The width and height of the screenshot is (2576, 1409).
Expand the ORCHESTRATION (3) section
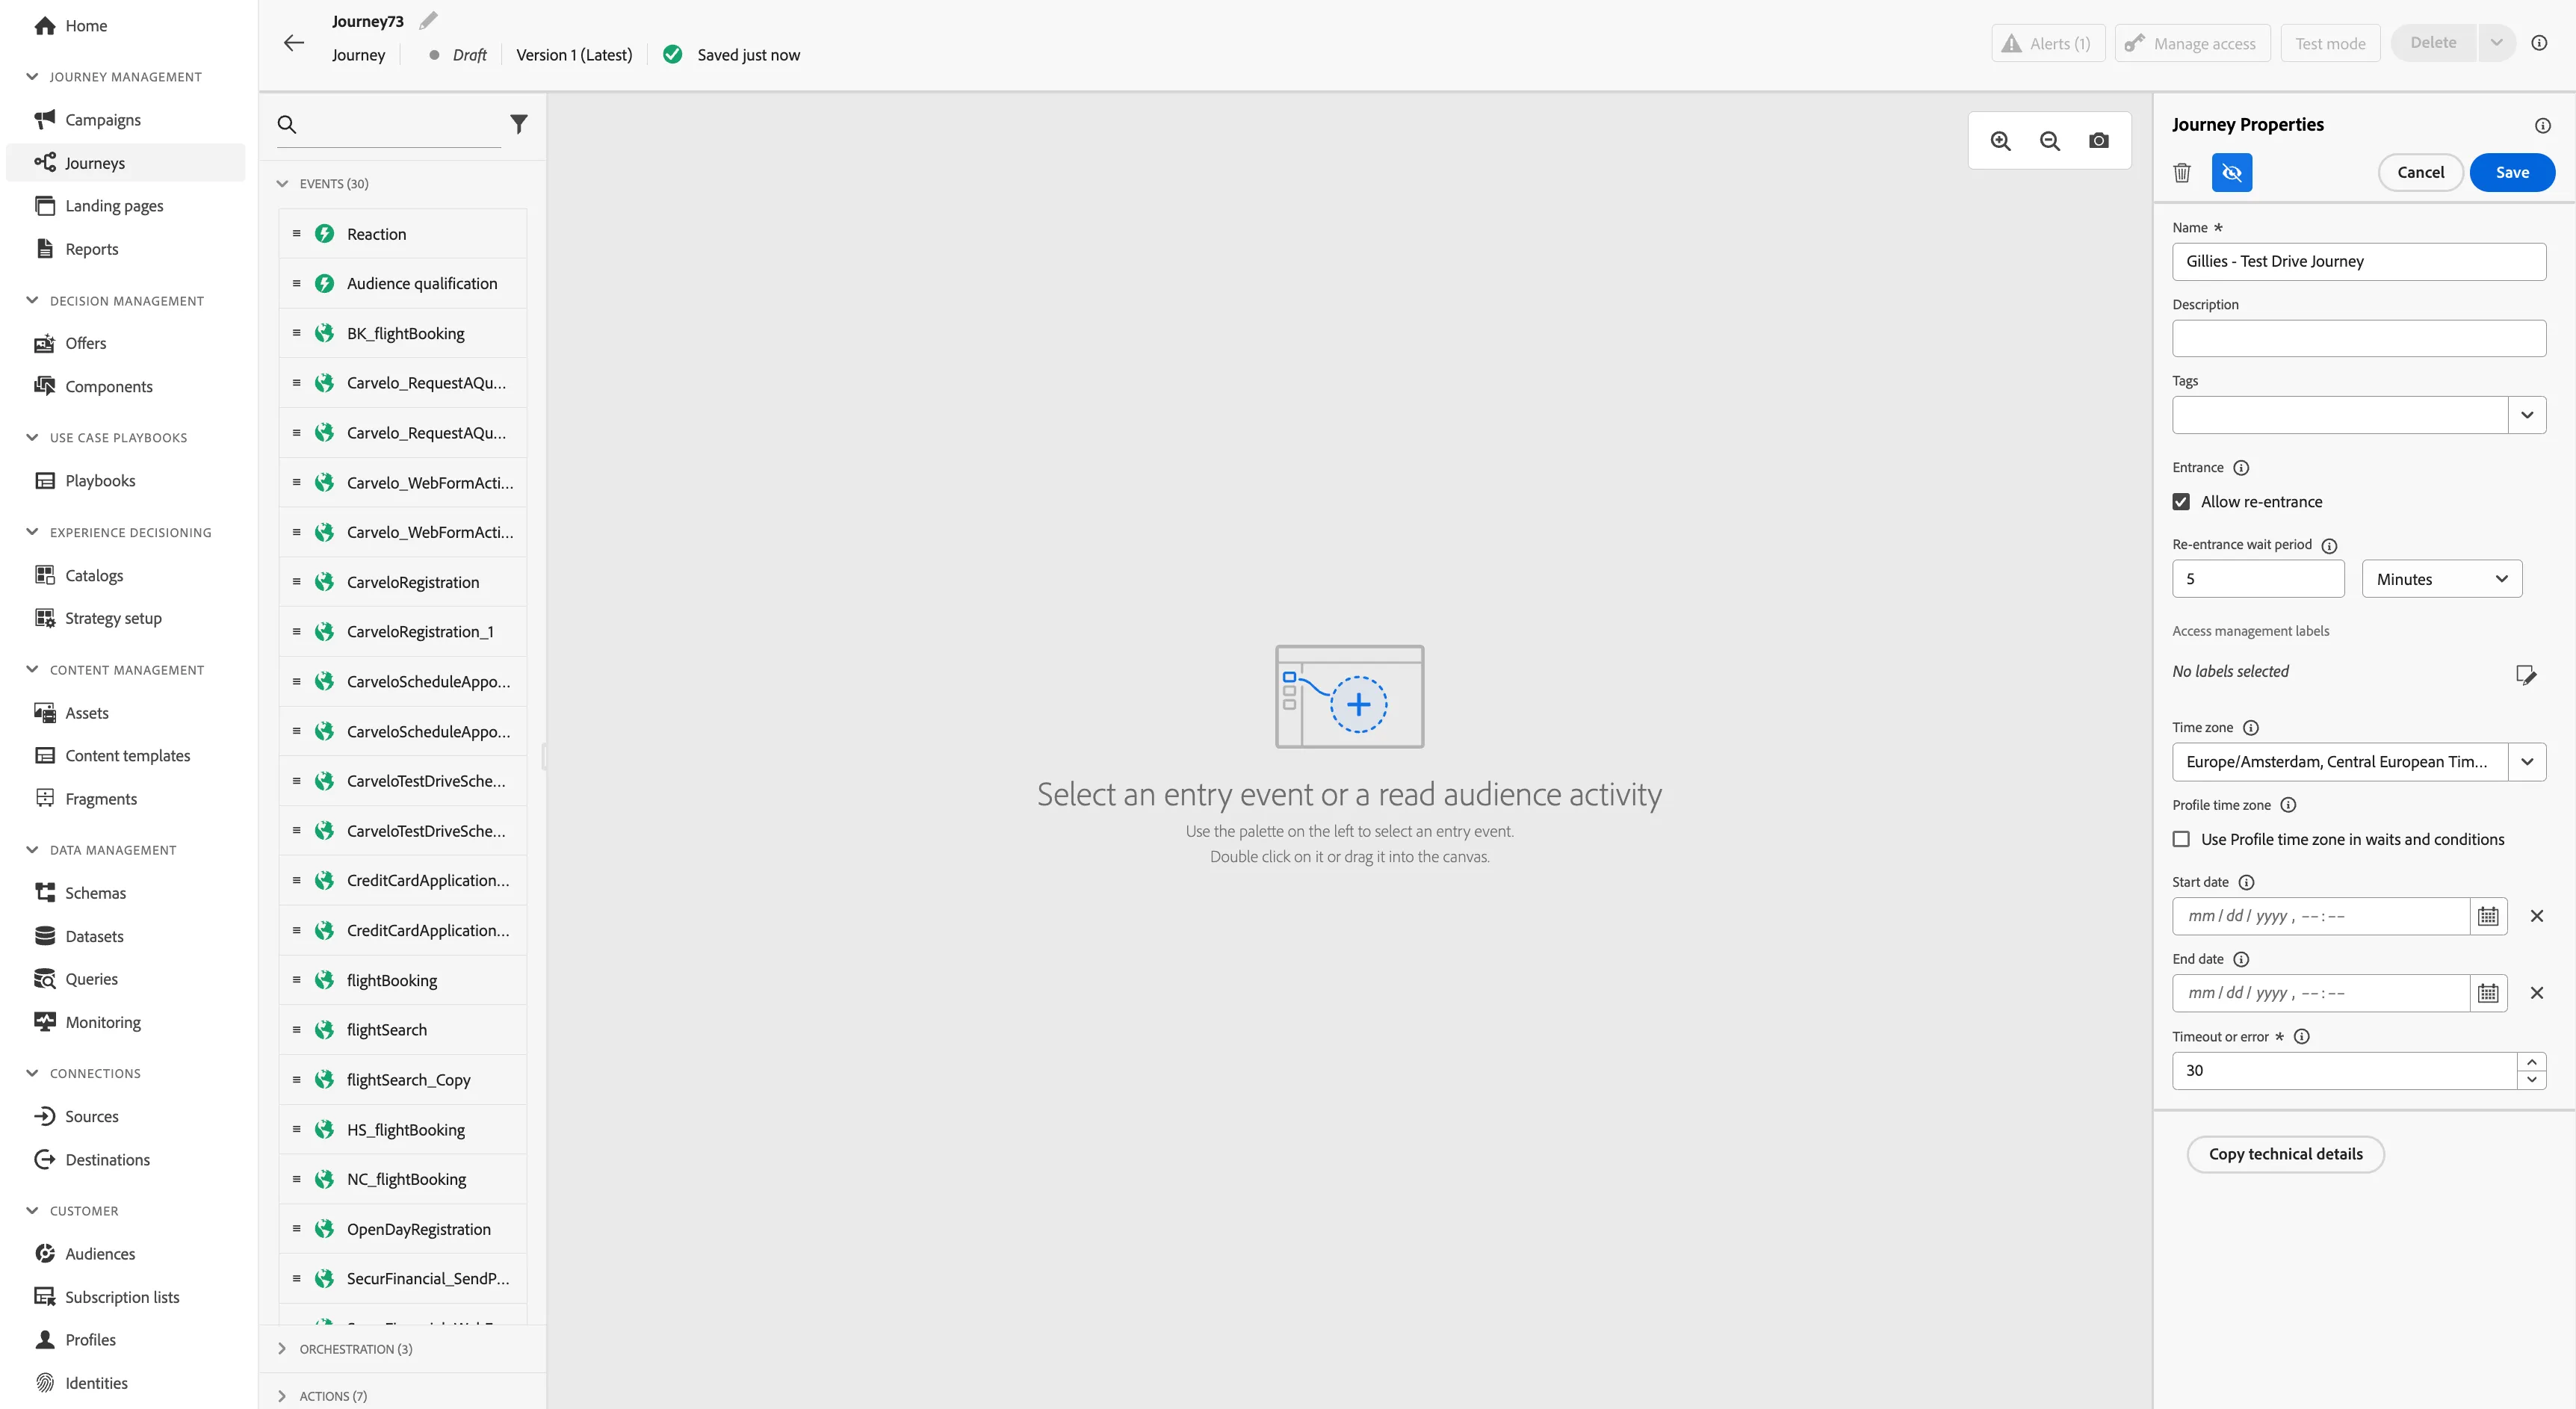pyautogui.click(x=282, y=1349)
